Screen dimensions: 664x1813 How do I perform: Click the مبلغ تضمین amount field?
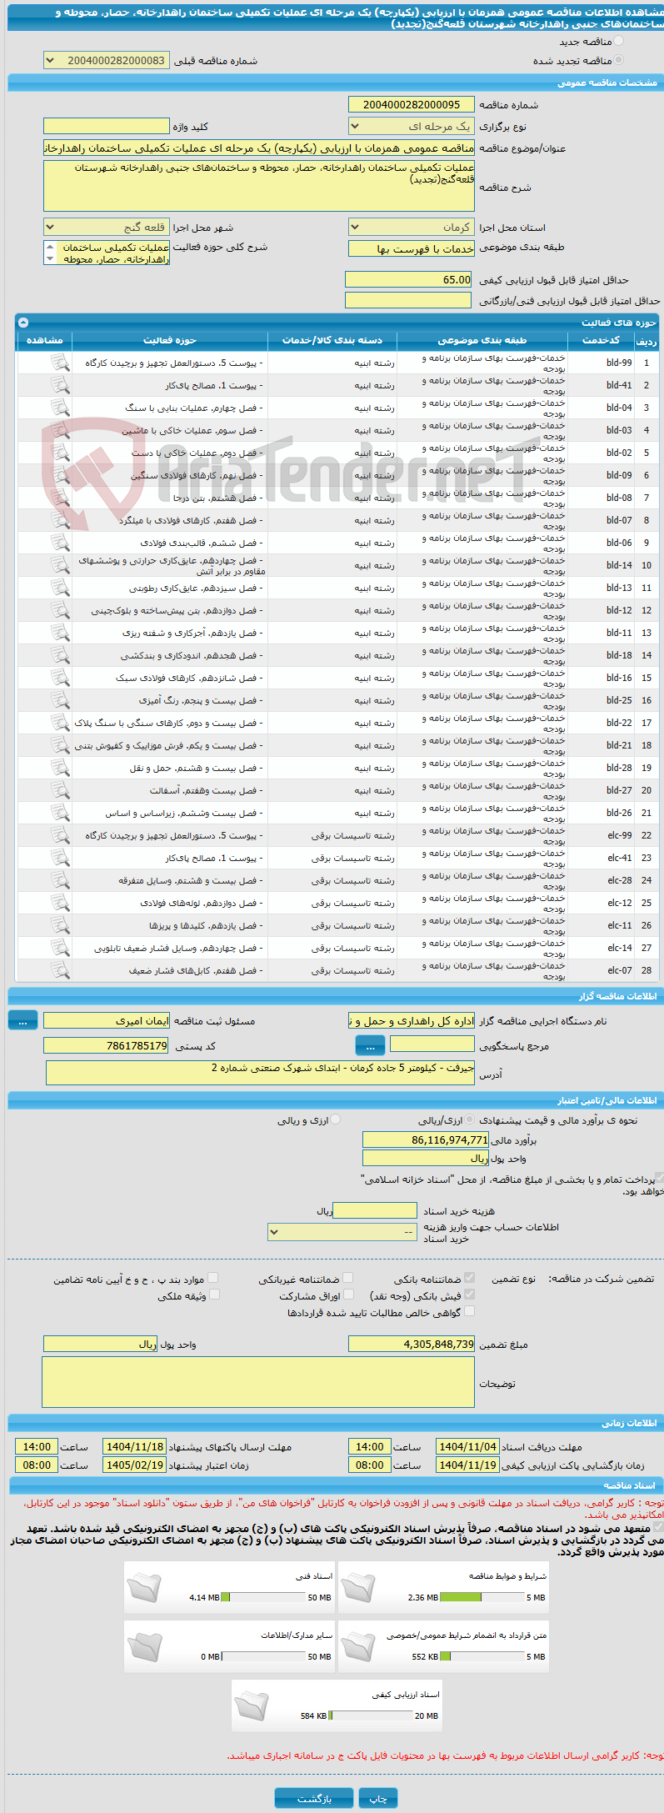pyautogui.click(x=412, y=1345)
